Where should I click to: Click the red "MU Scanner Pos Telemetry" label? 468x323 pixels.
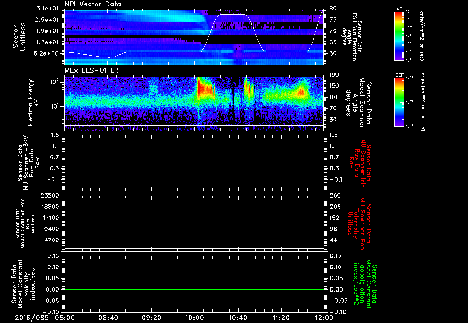(x=359, y=223)
